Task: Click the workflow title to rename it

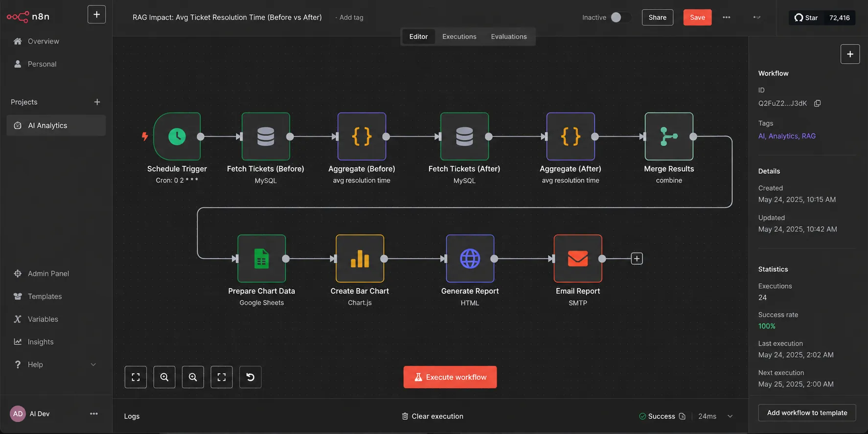Action: [227, 17]
